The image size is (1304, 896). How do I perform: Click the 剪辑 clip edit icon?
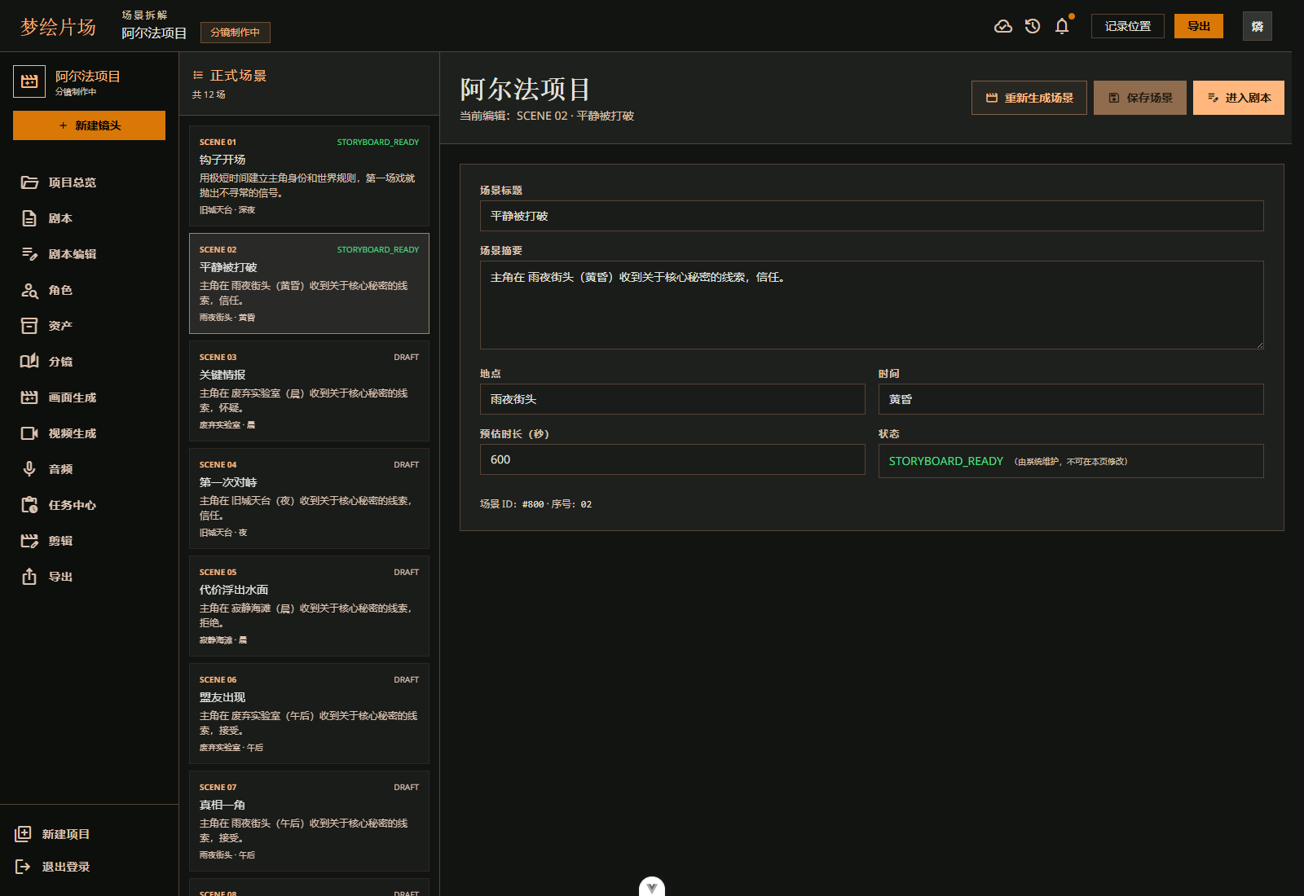click(x=29, y=541)
